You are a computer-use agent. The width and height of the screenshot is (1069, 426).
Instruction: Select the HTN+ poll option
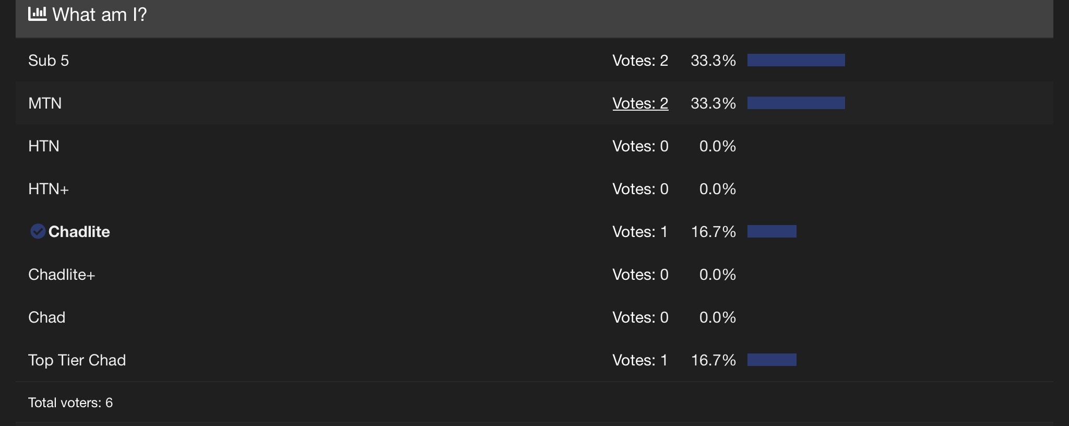[x=49, y=189]
